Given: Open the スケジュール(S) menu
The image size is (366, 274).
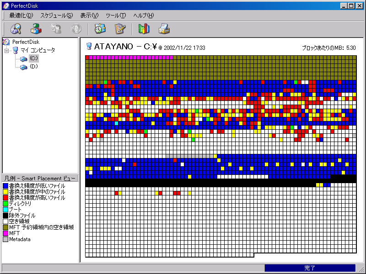Looking at the screenshot, I should tap(56, 16).
